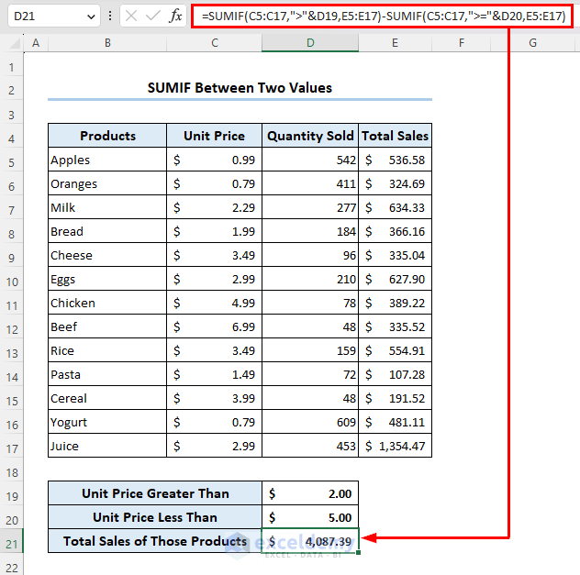Click the three-dot formula bar handle

click(110, 16)
